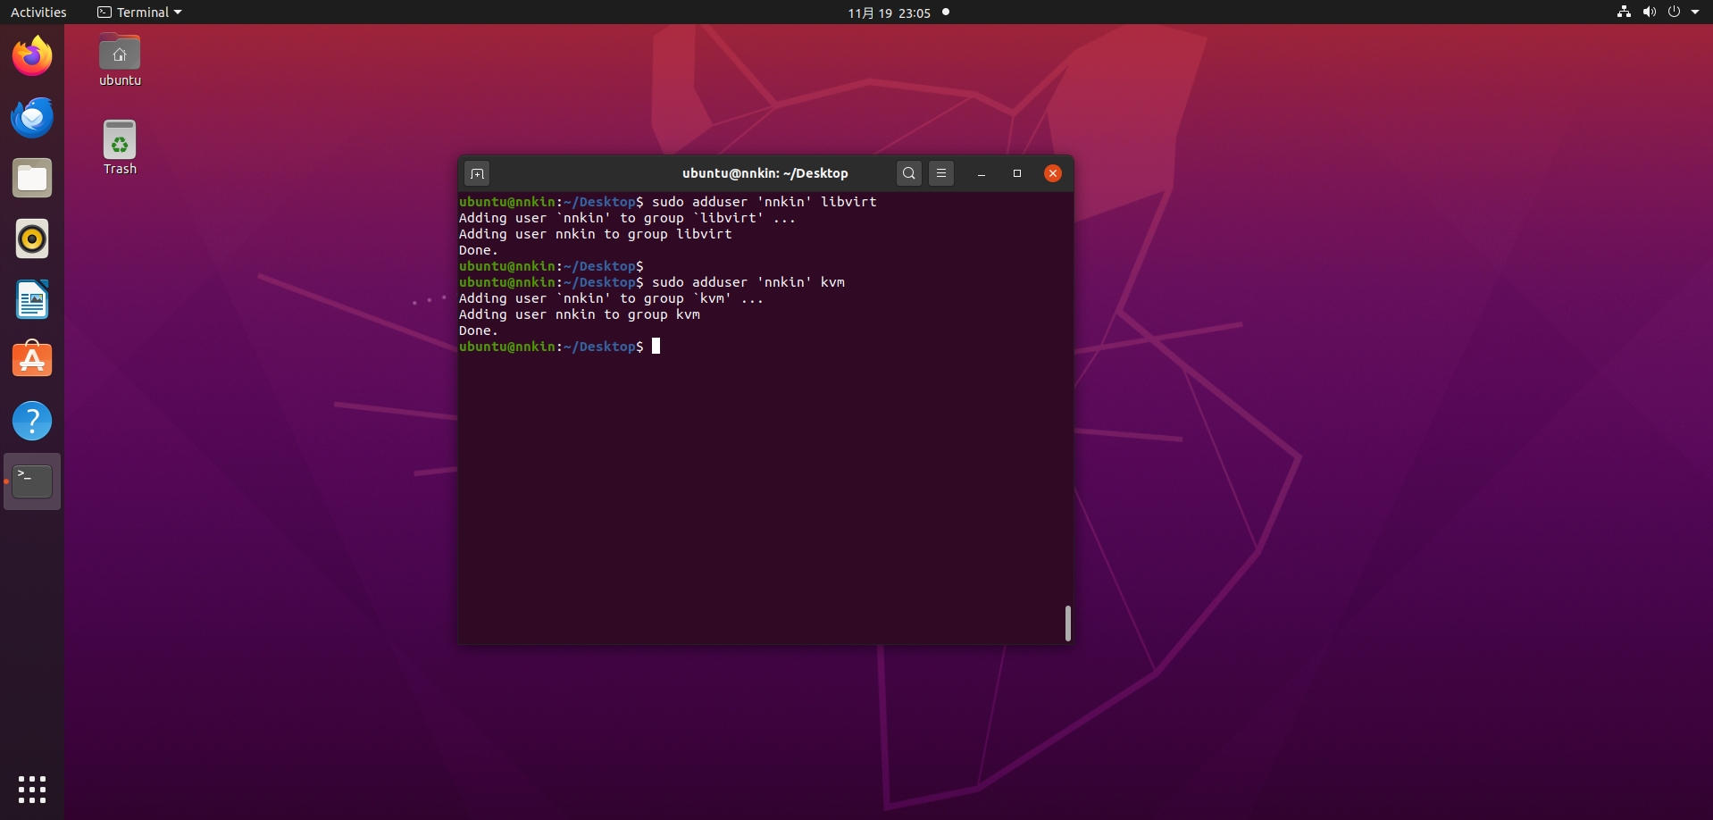This screenshot has height=820, width=1713.
Task: Launch Rhythmbox music player
Action: pyautogui.click(x=32, y=239)
